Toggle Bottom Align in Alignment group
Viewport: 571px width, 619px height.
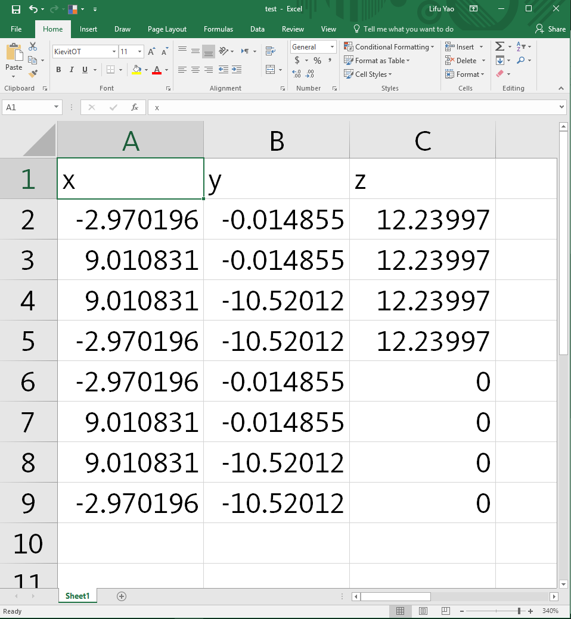[209, 51]
